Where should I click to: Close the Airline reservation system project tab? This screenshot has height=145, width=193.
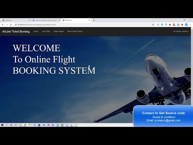(x=59, y=20)
